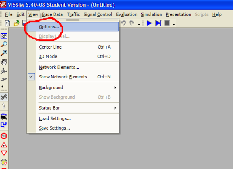This screenshot has width=233, height=169.
Task: Run single step simulation button
Action: [158, 23]
